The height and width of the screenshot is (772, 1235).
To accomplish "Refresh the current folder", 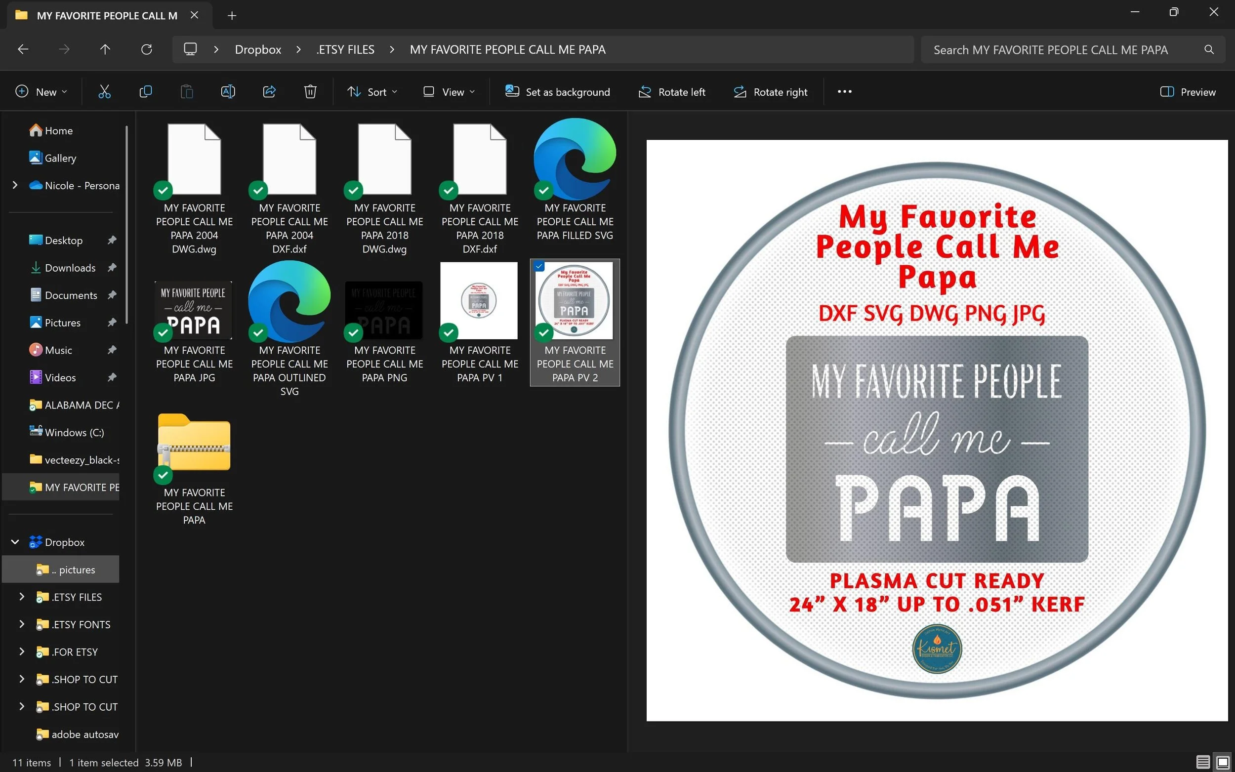I will [147, 49].
